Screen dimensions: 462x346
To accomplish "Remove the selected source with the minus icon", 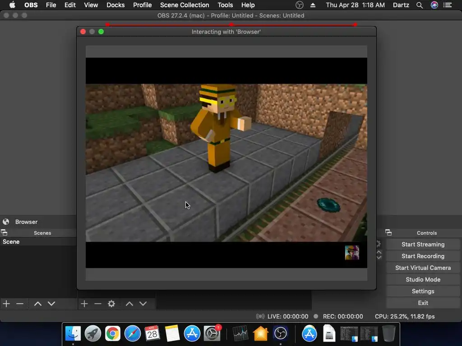I will click(98, 304).
